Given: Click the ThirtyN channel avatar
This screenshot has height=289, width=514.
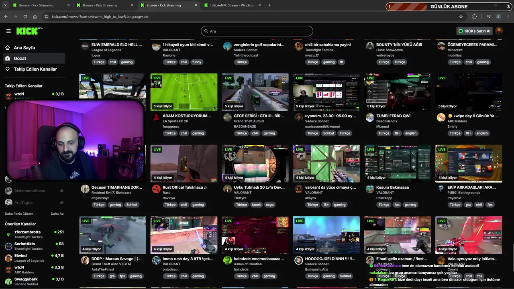Looking at the screenshot, I should tap(227, 189).
